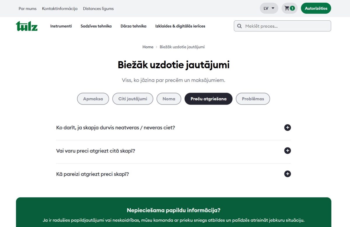Image resolution: width=350 pixels, height=227 pixels.
Task: Select the 'Apmaksa' filter chip
Action: [93, 99]
